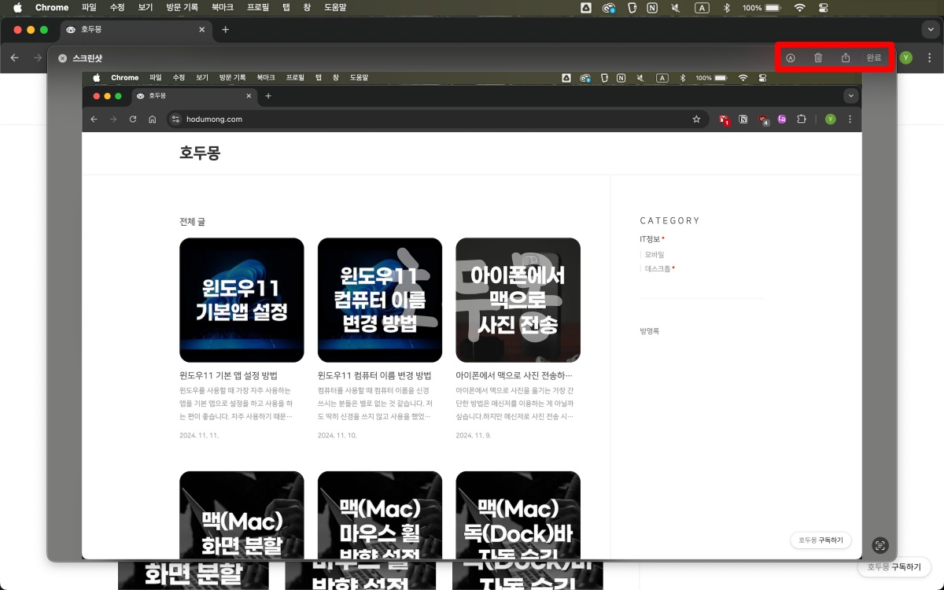
Task: Click the extension icon badged 4
Action: tap(763, 120)
